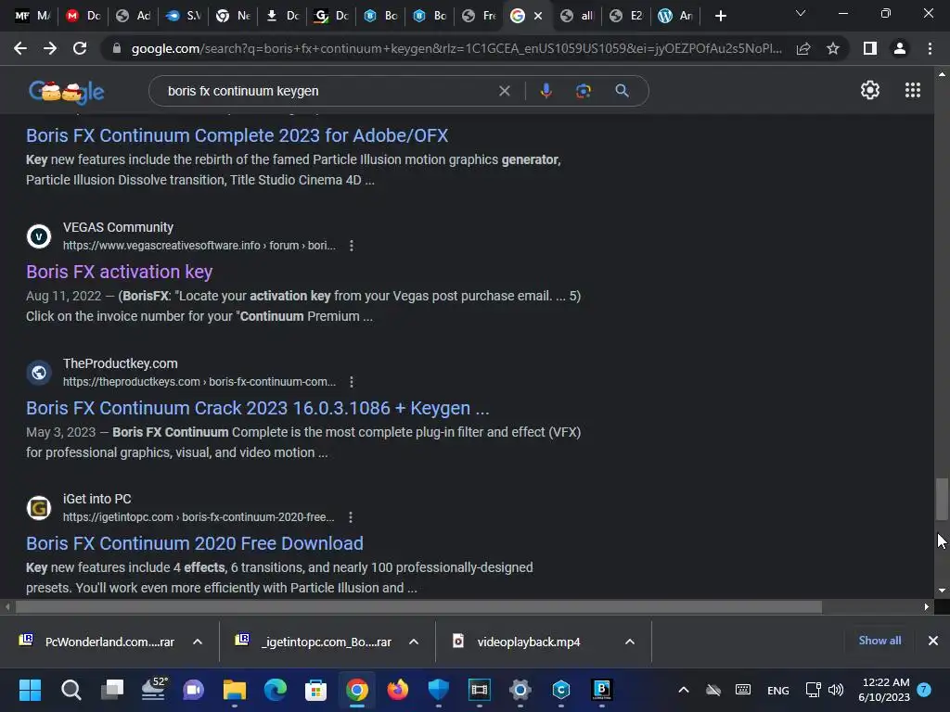The height and width of the screenshot is (712, 950).
Task: Open more options for TheProductkey.com result
Action: pyautogui.click(x=352, y=381)
